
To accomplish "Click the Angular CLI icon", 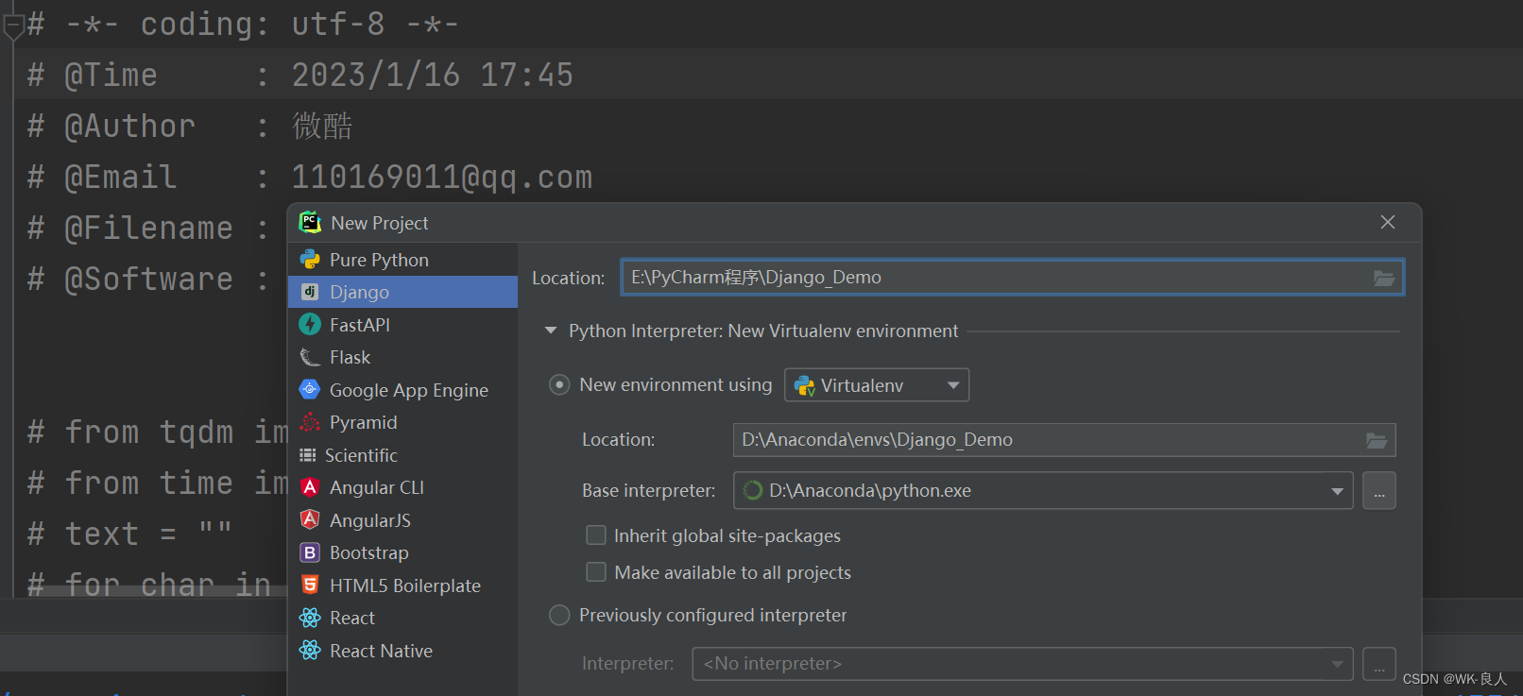I will (x=310, y=487).
